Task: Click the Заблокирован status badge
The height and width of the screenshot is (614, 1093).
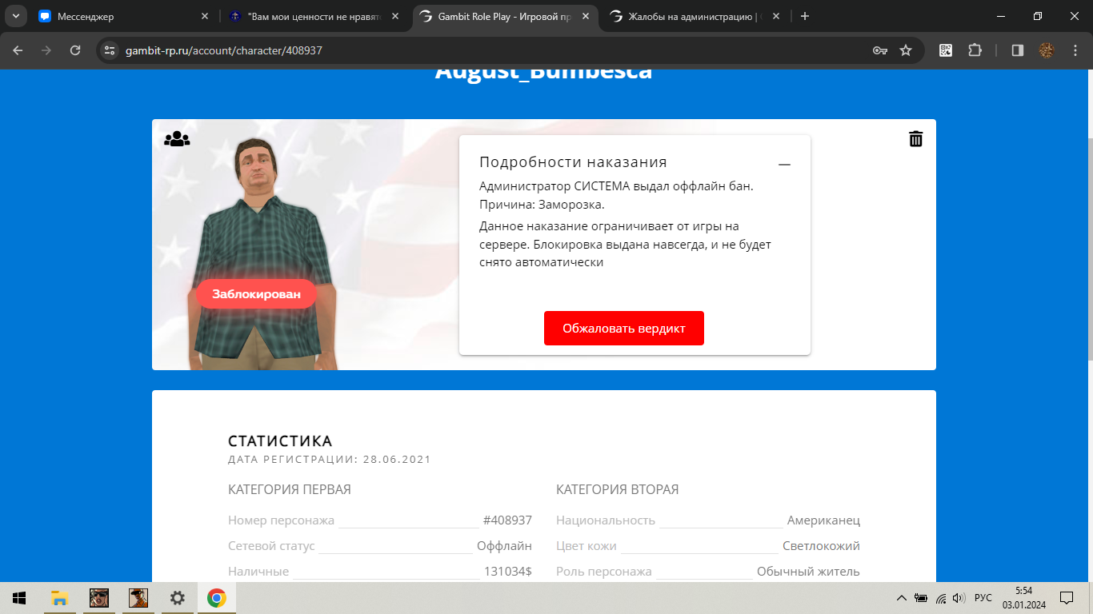Action: (256, 294)
